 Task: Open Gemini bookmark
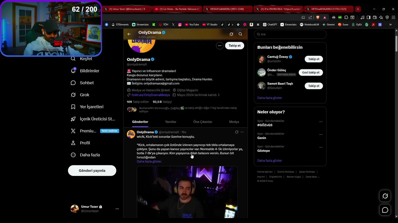tap(328, 24)
